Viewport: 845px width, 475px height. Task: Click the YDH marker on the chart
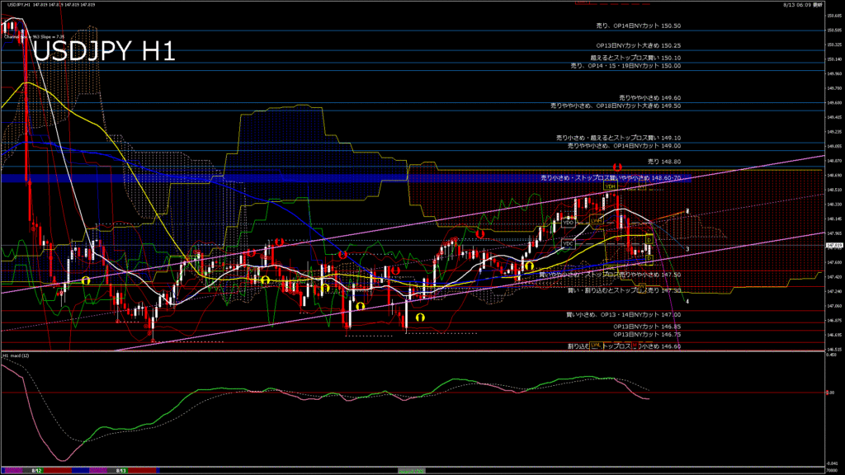[611, 186]
